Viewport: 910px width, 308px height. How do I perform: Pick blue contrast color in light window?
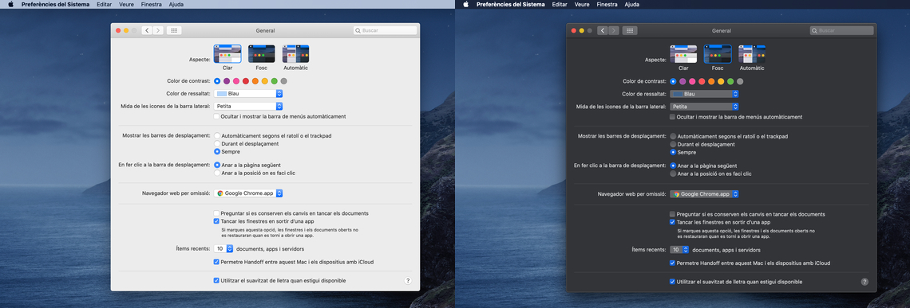[x=217, y=81]
